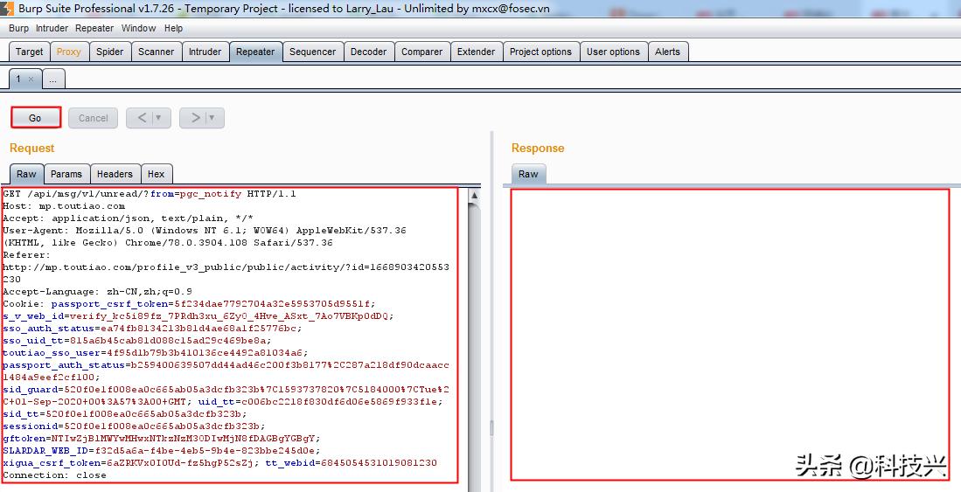
Task: Click the toutiao_sso_user cookie line
Action: click(x=156, y=353)
